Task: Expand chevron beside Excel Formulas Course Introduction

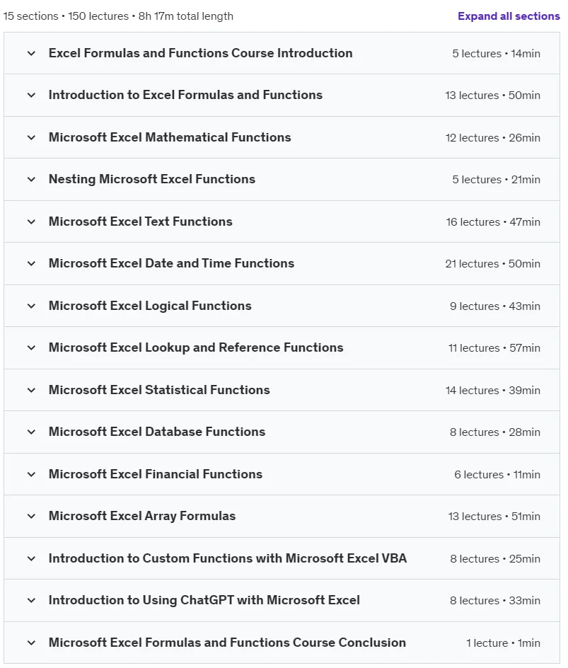Action: pos(32,53)
